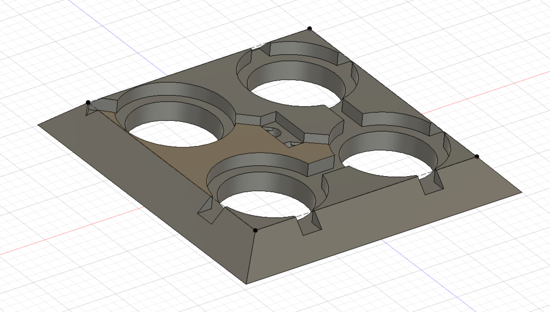Screen dimensions: 550x312
Task: Select the highlighted tan recessed floor face
Action: pos(197,158)
